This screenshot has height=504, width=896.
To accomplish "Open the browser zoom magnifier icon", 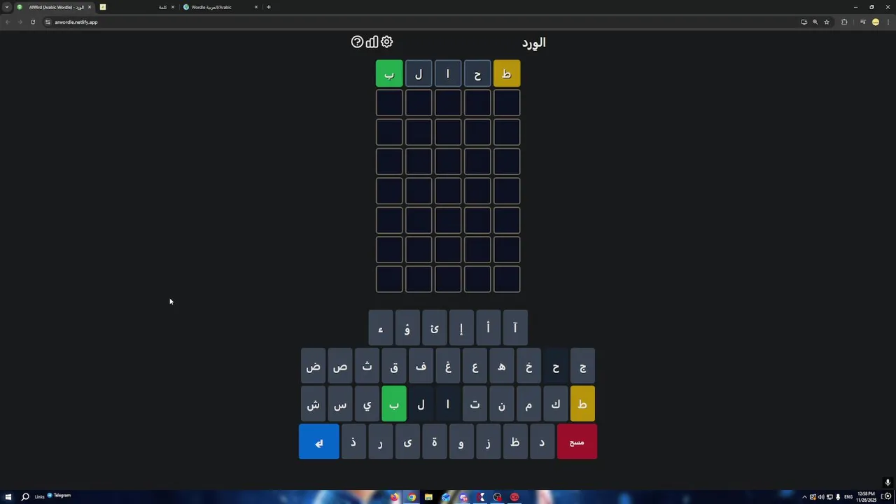I will click(x=815, y=22).
